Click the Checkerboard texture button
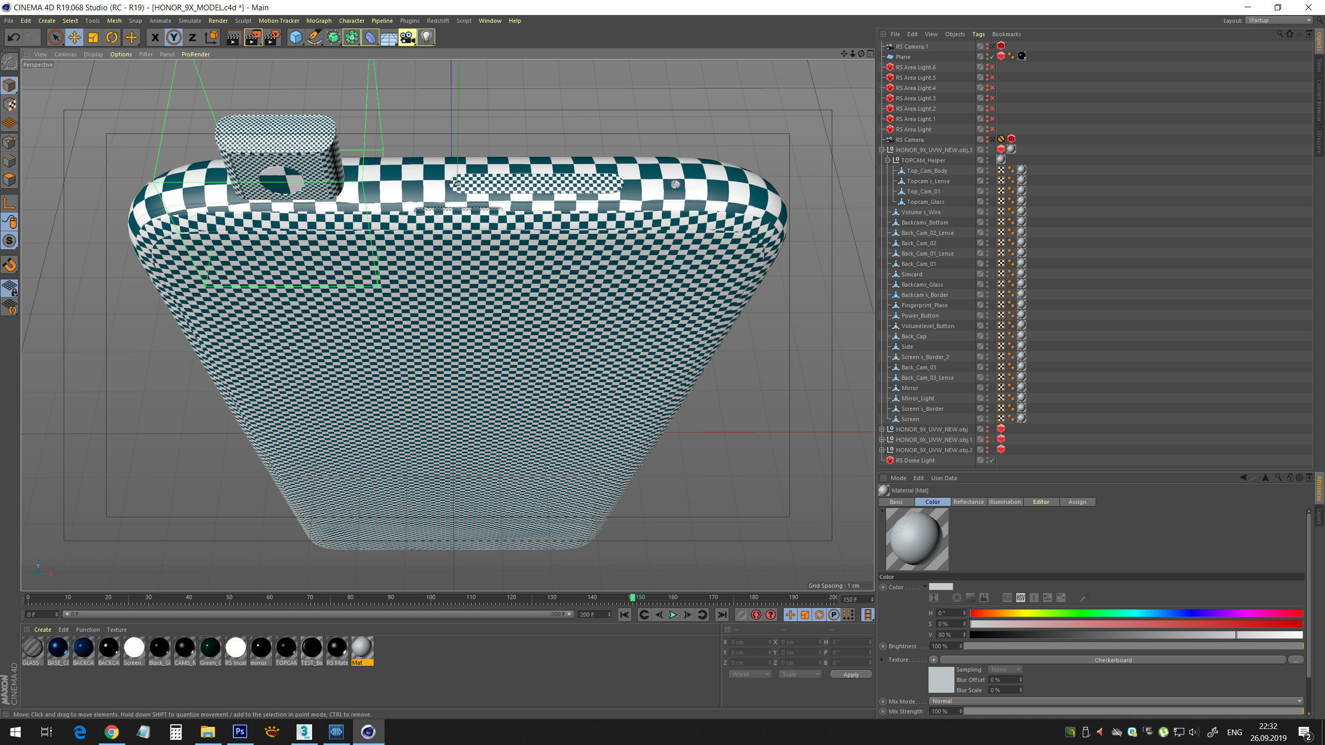 coord(1113,660)
